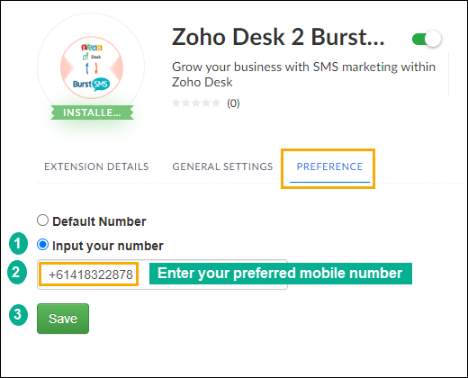
Task: Click the Burst SMS speech bubble logo
Action: (x=101, y=85)
